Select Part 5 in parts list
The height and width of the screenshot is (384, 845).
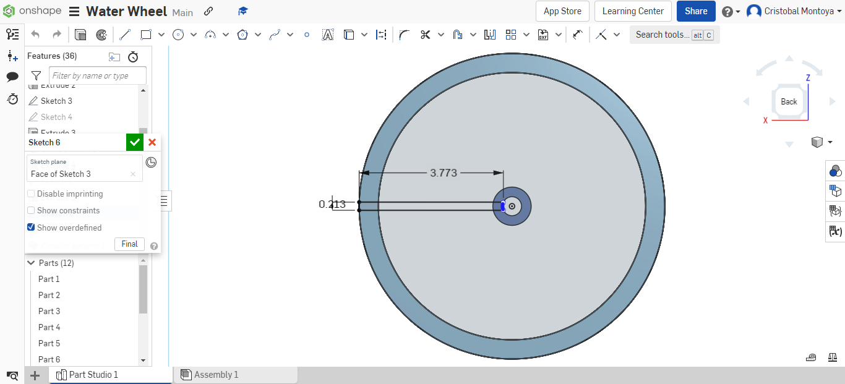[x=49, y=343]
